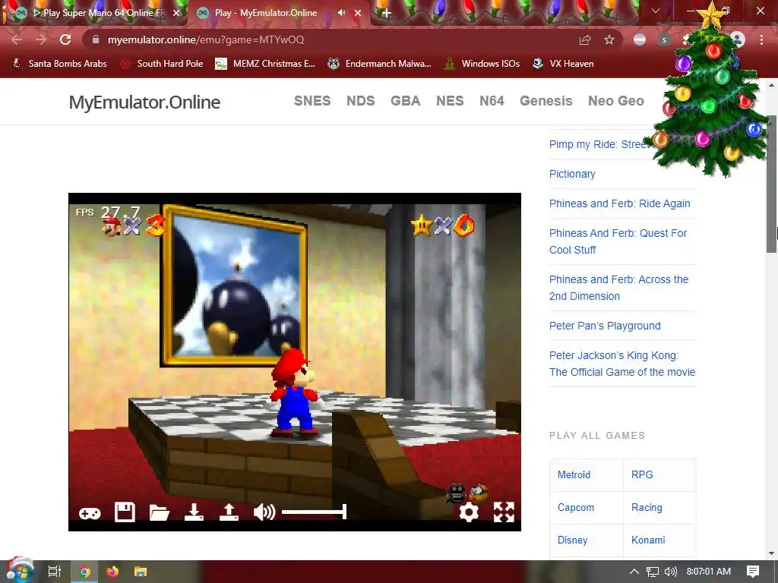Open the Windows Start button

click(20, 571)
